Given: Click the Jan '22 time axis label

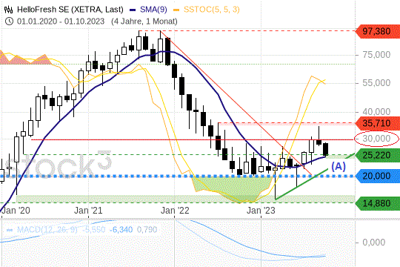Looking at the screenshot, I should (175, 211).
